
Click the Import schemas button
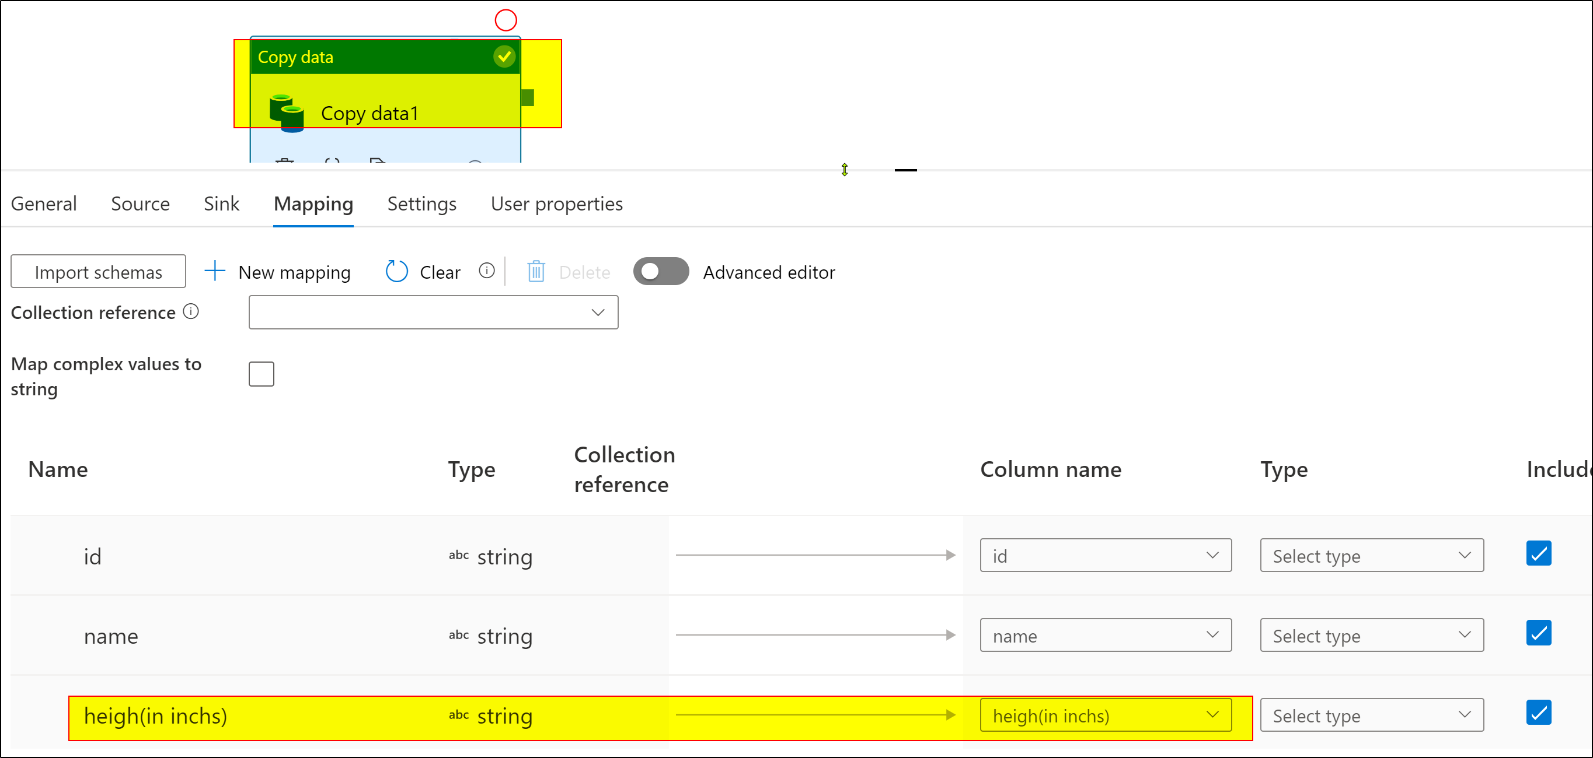pos(98,272)
